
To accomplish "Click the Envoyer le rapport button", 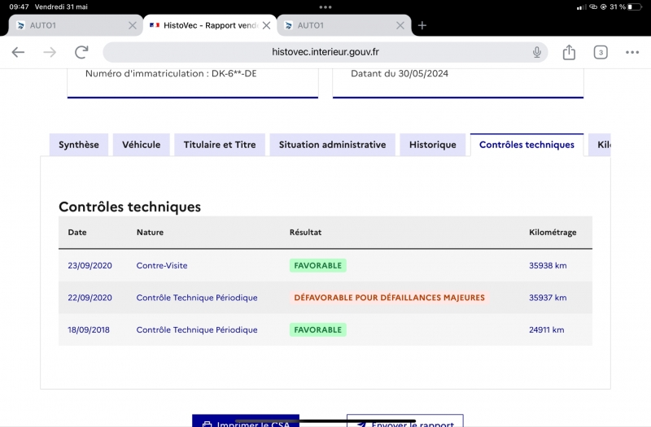I will click(404, 420).
